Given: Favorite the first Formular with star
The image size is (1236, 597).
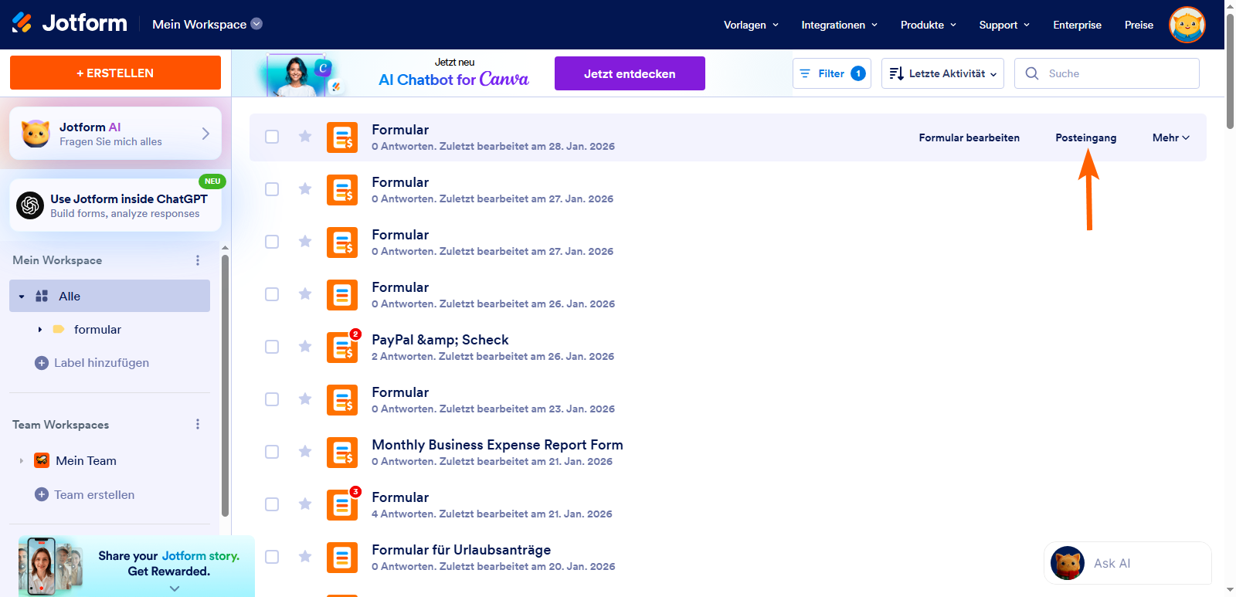Looking at the screenshot, I should coord(305,137).
